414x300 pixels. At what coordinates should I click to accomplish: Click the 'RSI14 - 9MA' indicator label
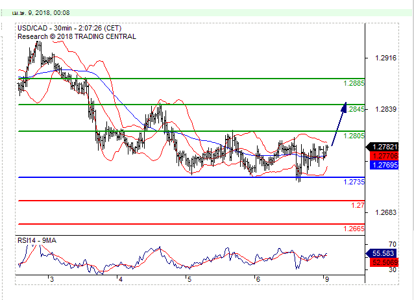click(37, 240)
